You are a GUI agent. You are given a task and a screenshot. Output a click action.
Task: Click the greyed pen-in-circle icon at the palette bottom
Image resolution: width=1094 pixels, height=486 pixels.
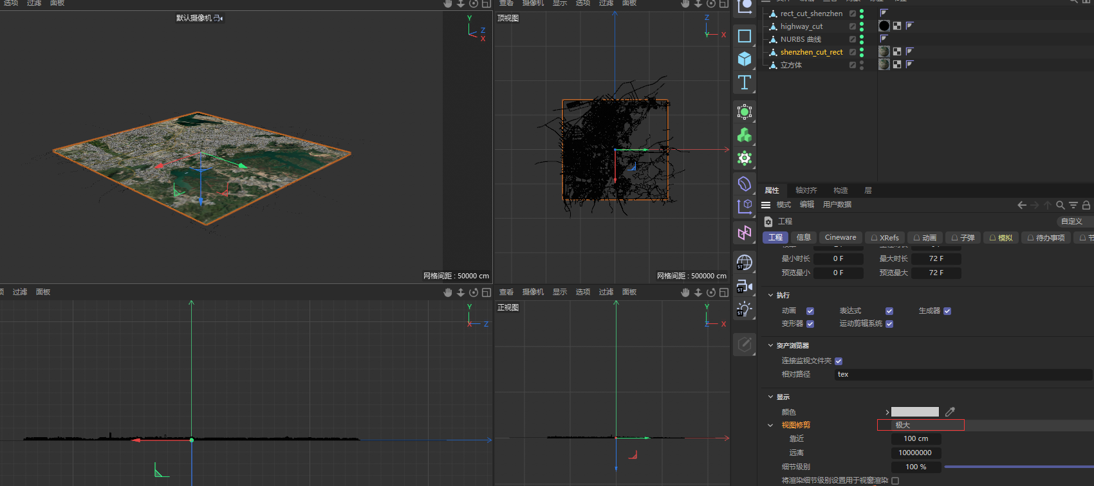745,345
